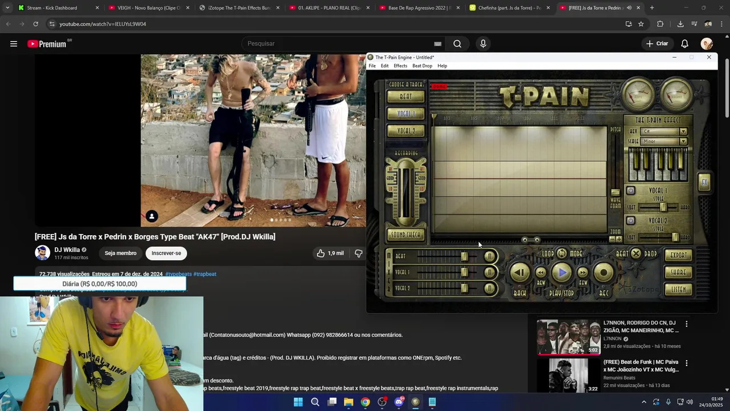Click the Inscrever-se subscribe button
This screenshot has width=730, height=411.
point(166,253)
